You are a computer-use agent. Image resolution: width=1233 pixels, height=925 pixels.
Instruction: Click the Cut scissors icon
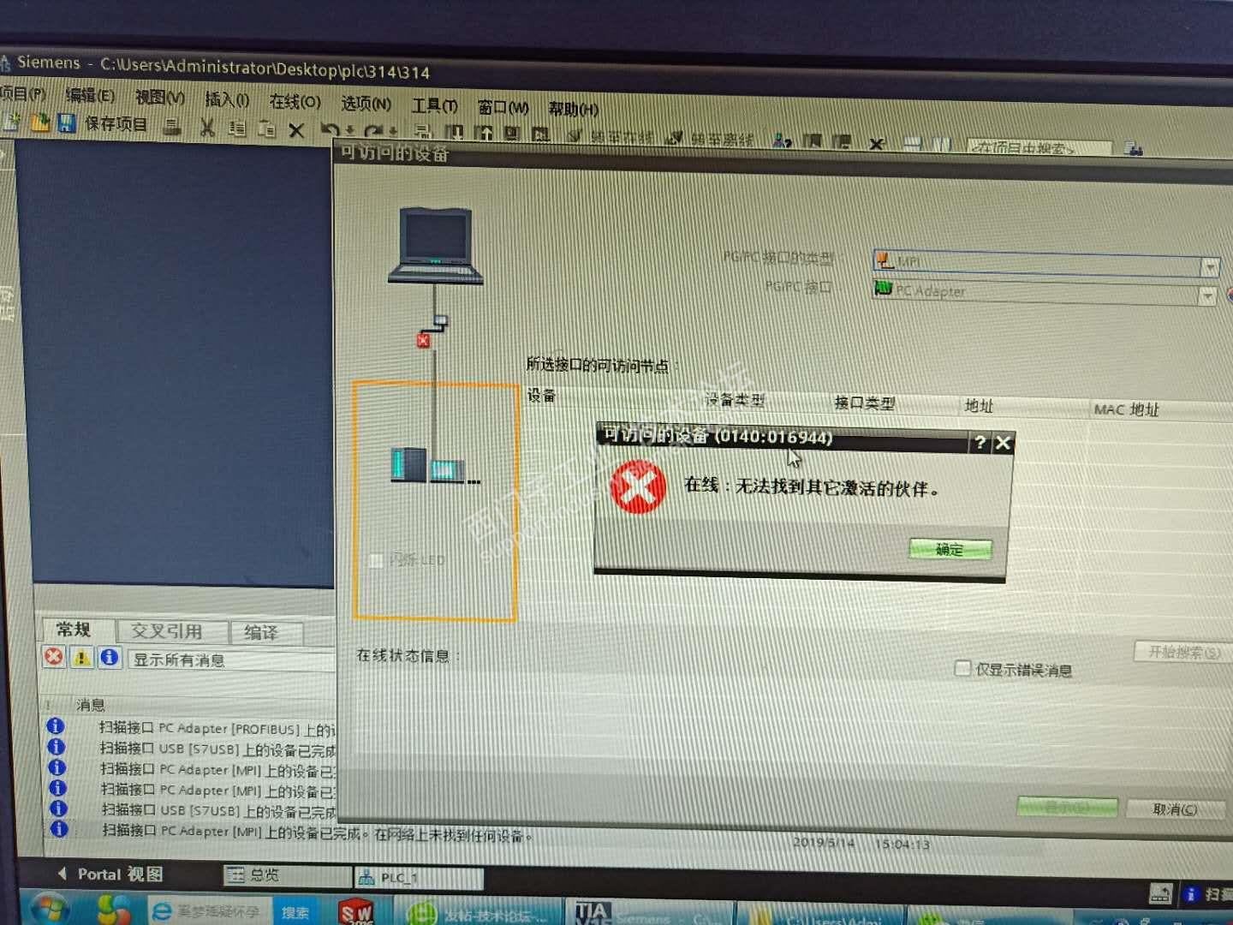click(207, 128)
